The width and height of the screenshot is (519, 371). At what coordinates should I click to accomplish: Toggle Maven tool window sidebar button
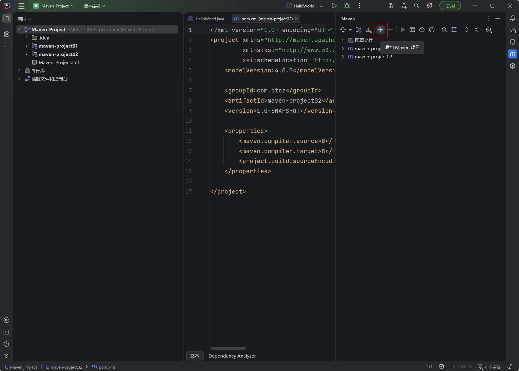pos(513,54)
